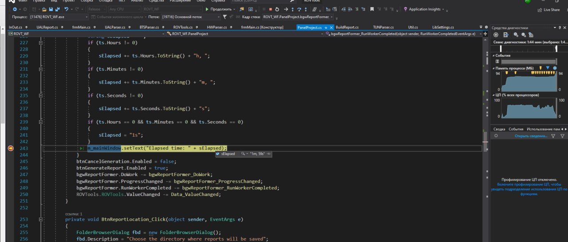
Task: Stop debugging with red square icon
Action: pyautogui.click(x=271, y=9)
